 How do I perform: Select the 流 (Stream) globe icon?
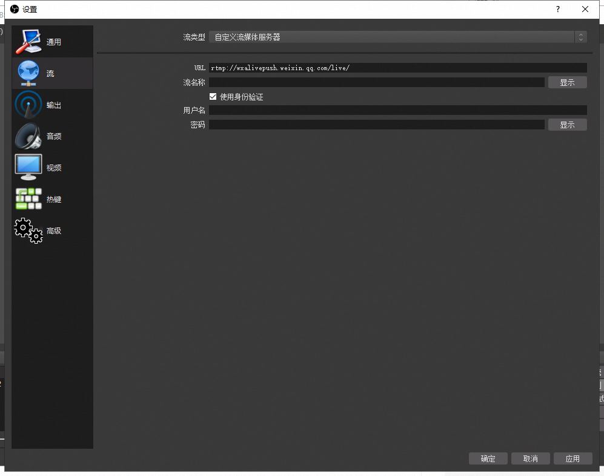point(28,73)
